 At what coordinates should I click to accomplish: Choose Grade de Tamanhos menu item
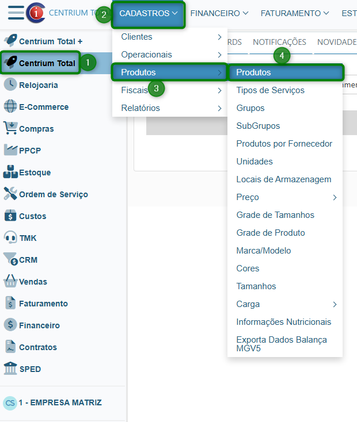[275, 215]
